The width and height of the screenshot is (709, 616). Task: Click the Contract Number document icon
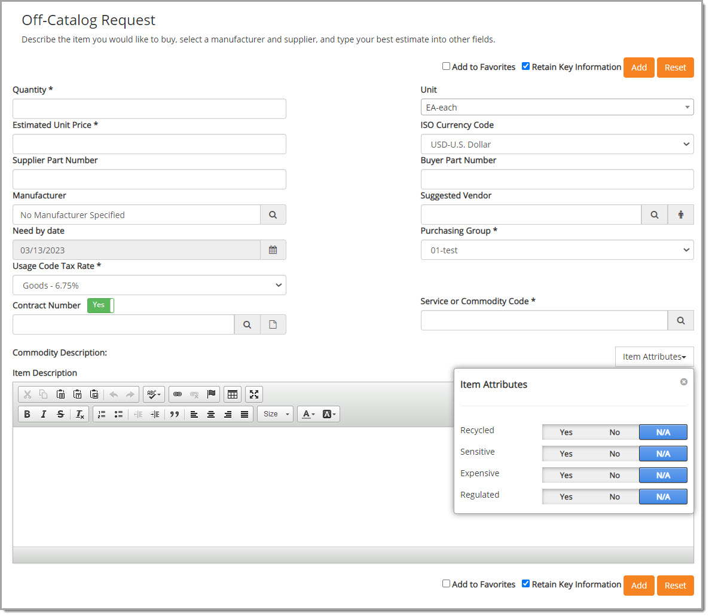273,325
